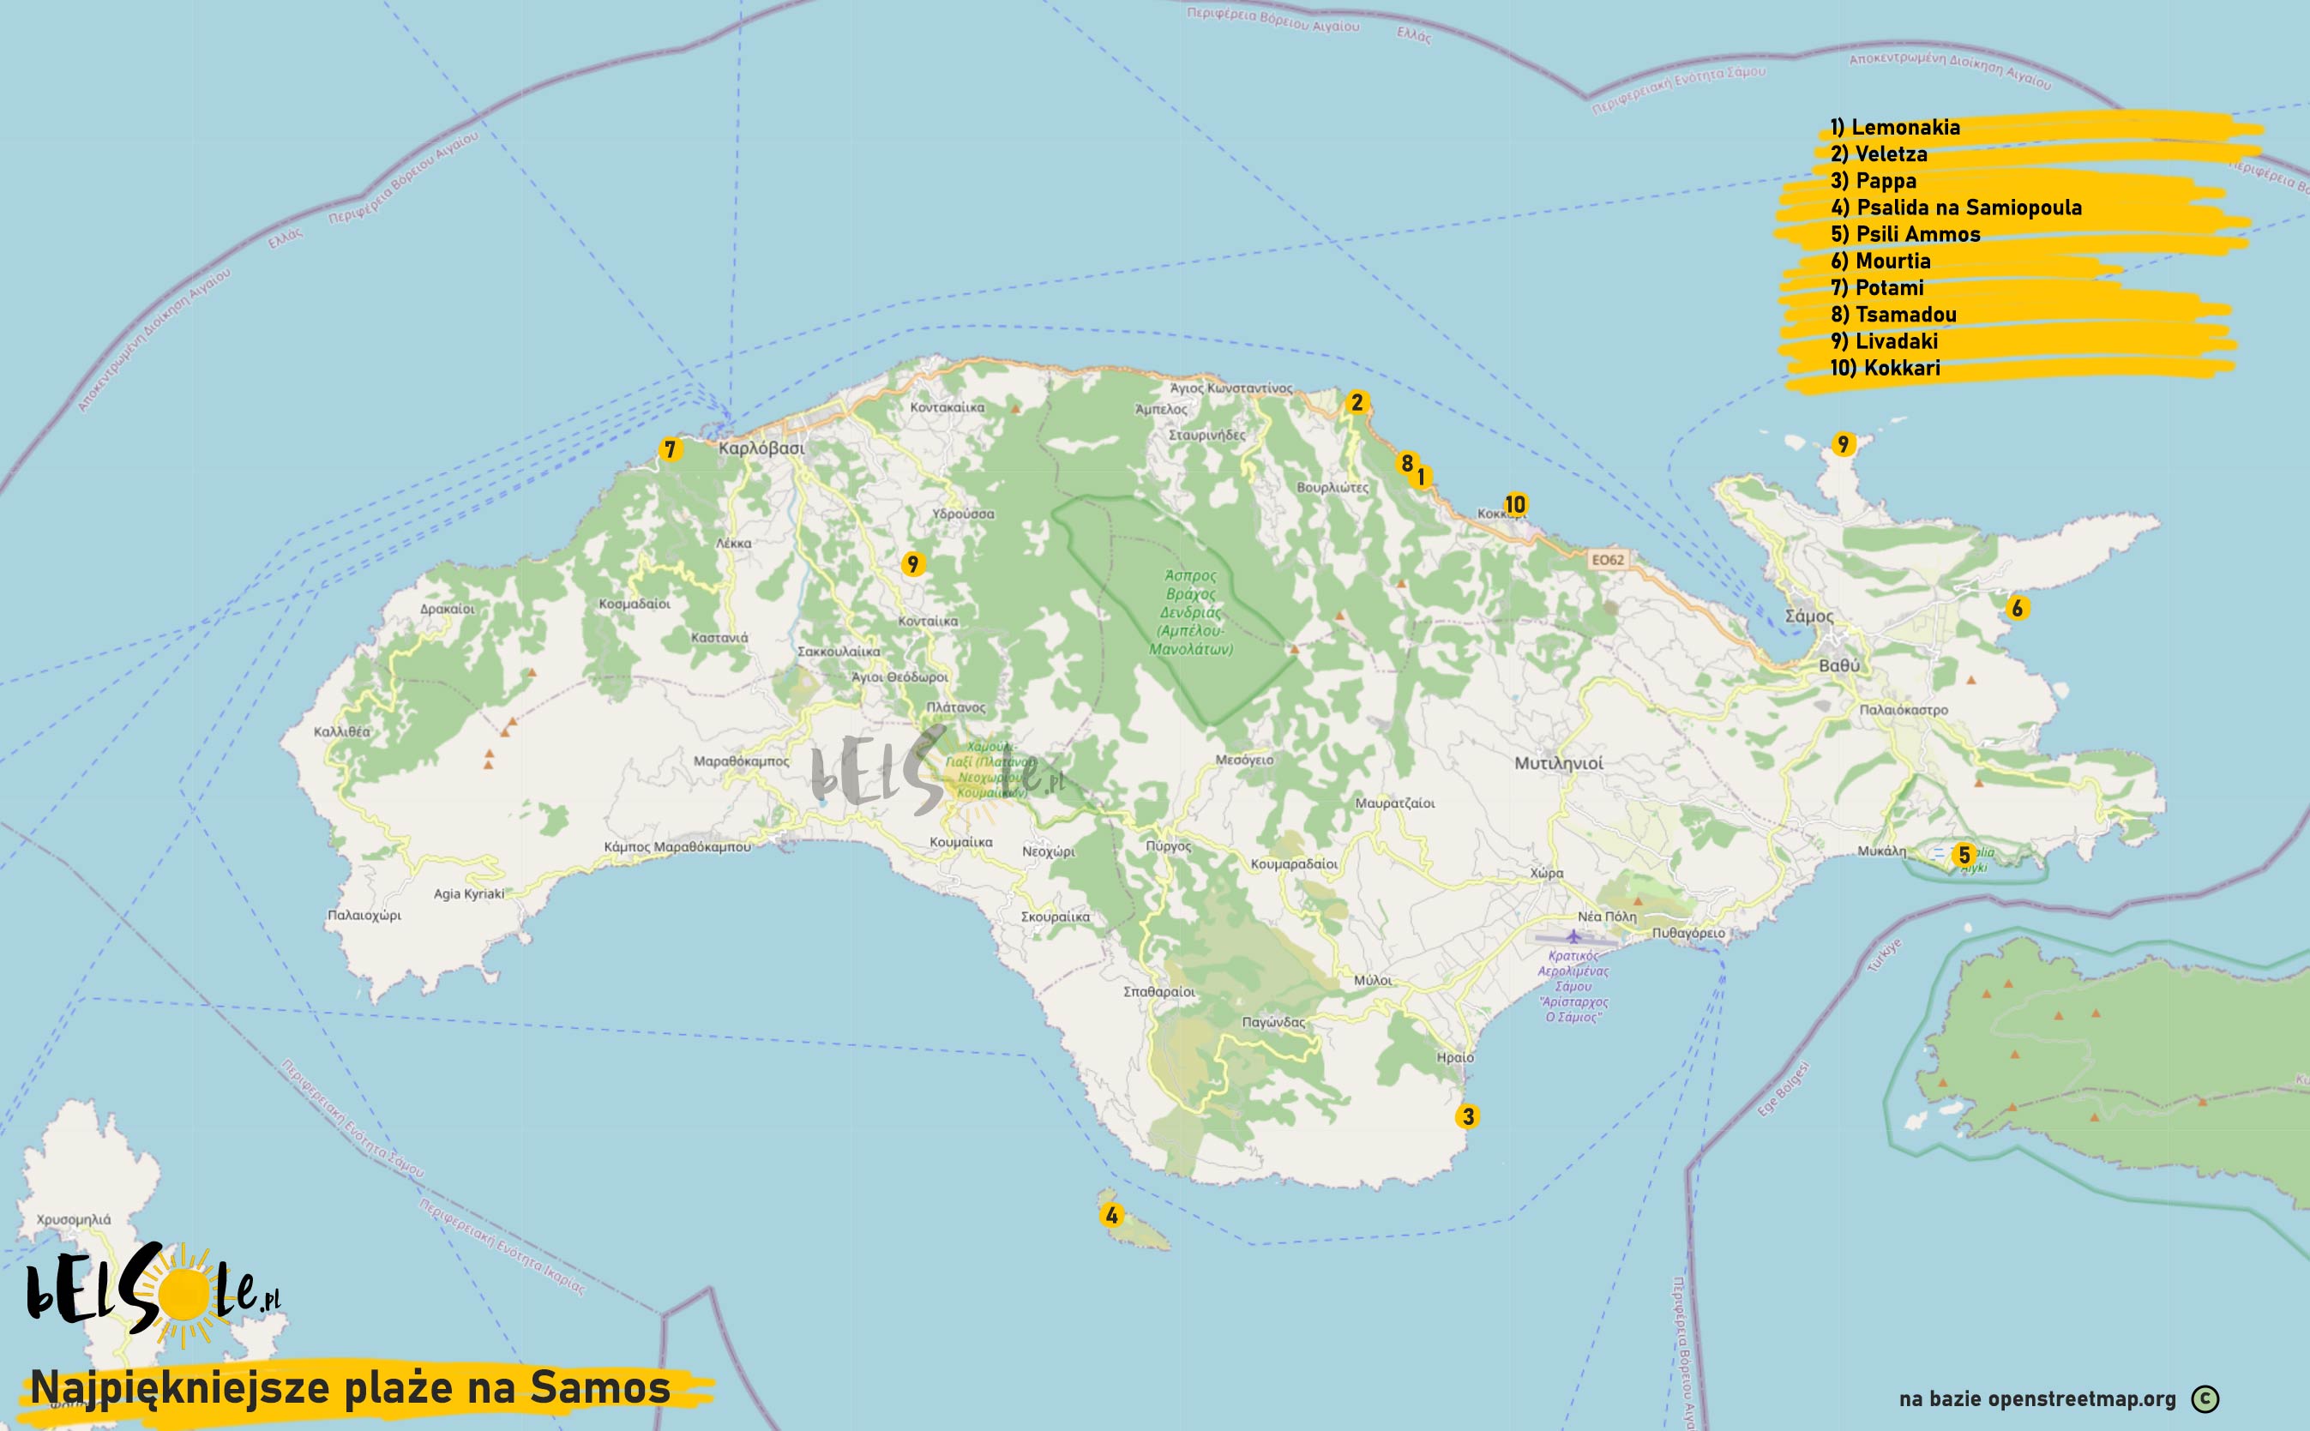Click the number 3 marker on southeast cape

pyautogui.click(x=1468, y=1117)
